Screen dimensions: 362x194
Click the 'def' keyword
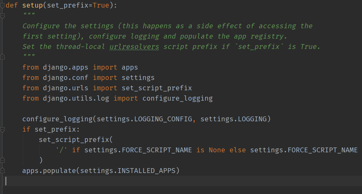click(12, 5)
